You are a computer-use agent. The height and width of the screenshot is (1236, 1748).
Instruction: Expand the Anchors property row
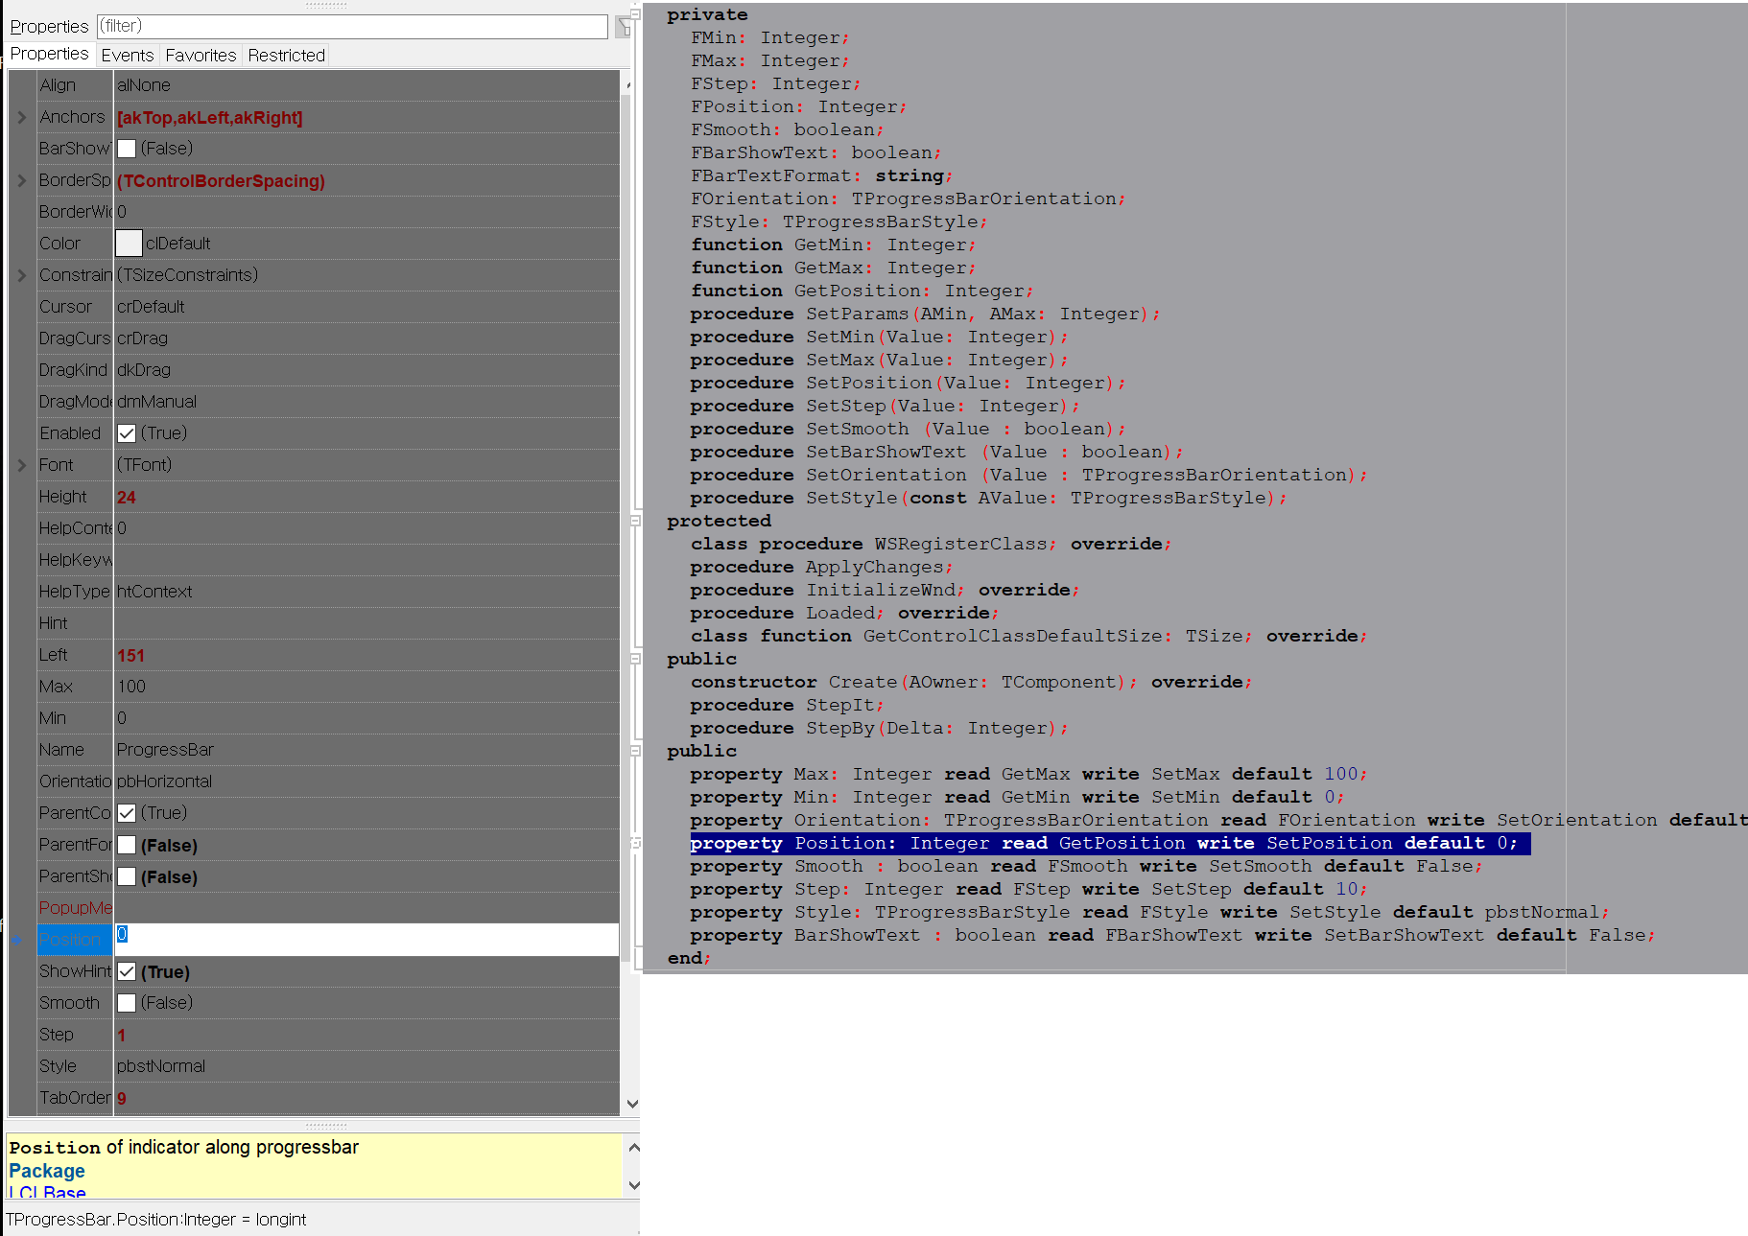click(x=21, y=116)
